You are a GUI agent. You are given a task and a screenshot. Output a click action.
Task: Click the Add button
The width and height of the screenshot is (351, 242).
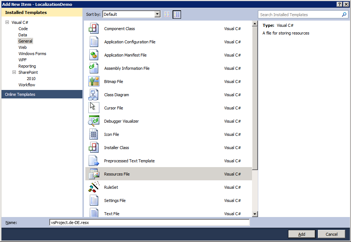[x=302, y=234]
